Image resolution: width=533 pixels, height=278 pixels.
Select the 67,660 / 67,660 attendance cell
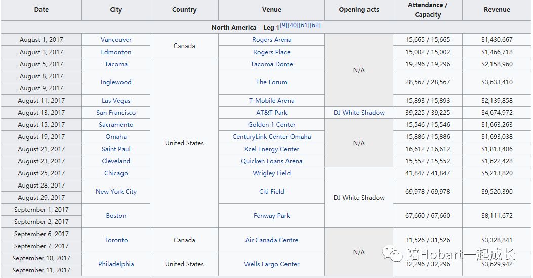pyautogui.click(x=428, y=216)
